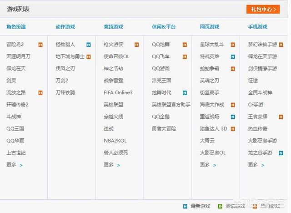
Task: Select the 竞技游戏 category header
Action: (x=113, y=27)
